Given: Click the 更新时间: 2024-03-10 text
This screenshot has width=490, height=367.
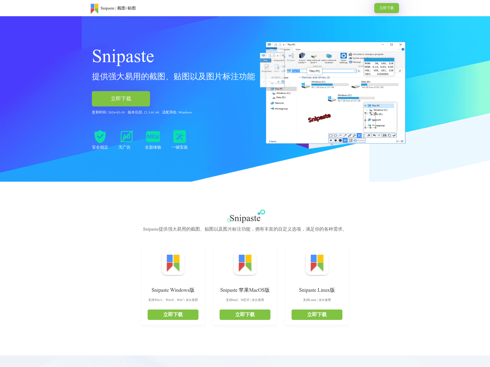Looking at the screenshot, I should pos(108,112).
